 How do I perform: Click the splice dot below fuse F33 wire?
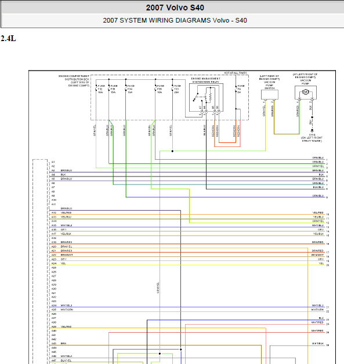[172, 151]
